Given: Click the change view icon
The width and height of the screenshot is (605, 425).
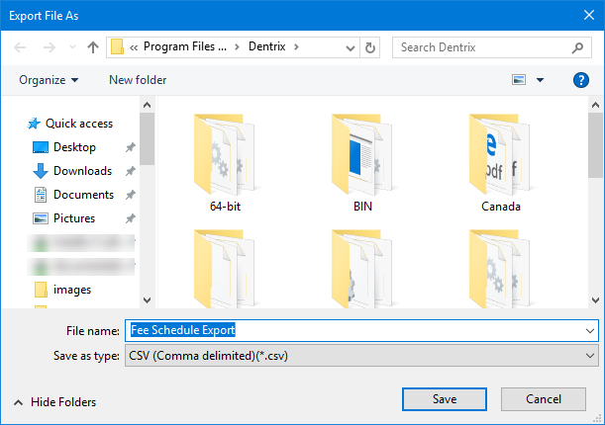Looking at the screenshot, I should tap(521, 80).
